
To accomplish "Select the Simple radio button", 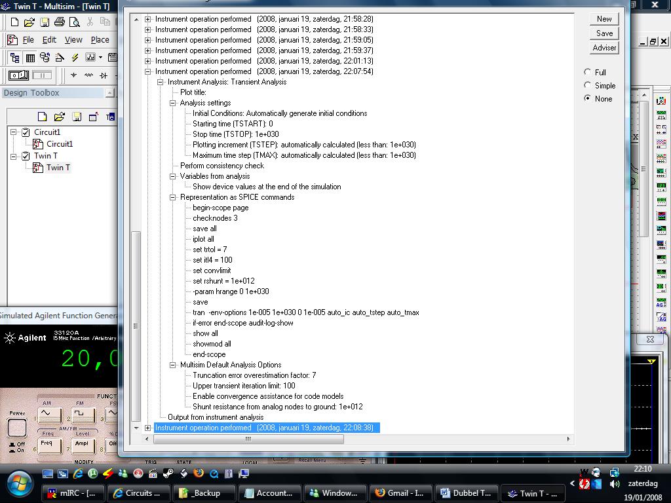I will click(588, 85).
